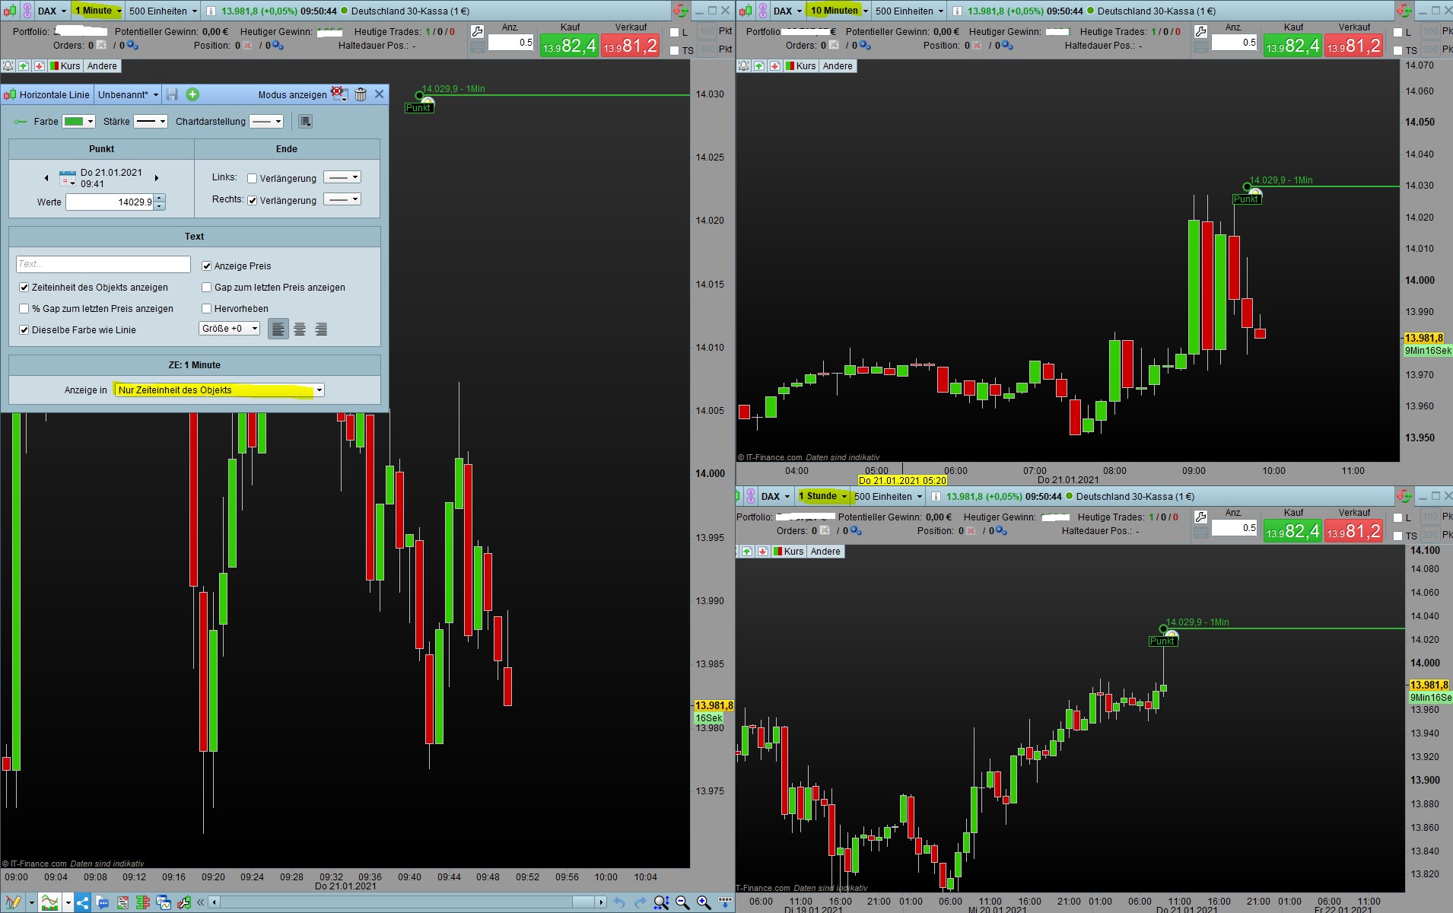This screenshot has height=913, width=1453.
Task: Click the green Kauf button in the 1 Minute chart
Action: pos(569,46)
